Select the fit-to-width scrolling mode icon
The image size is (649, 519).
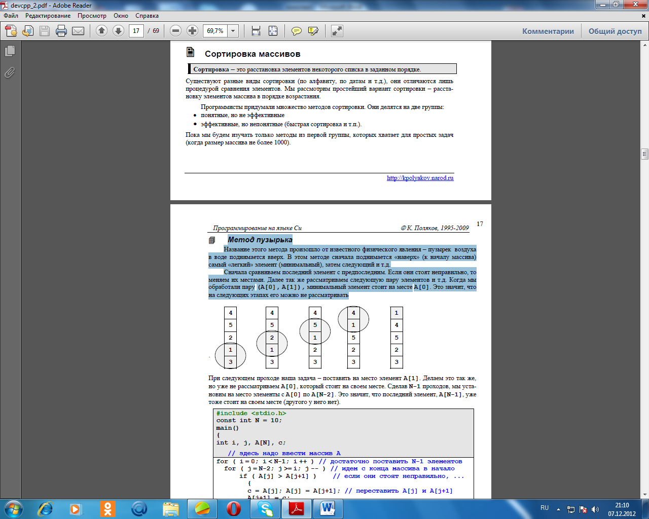tap(256, 31)
